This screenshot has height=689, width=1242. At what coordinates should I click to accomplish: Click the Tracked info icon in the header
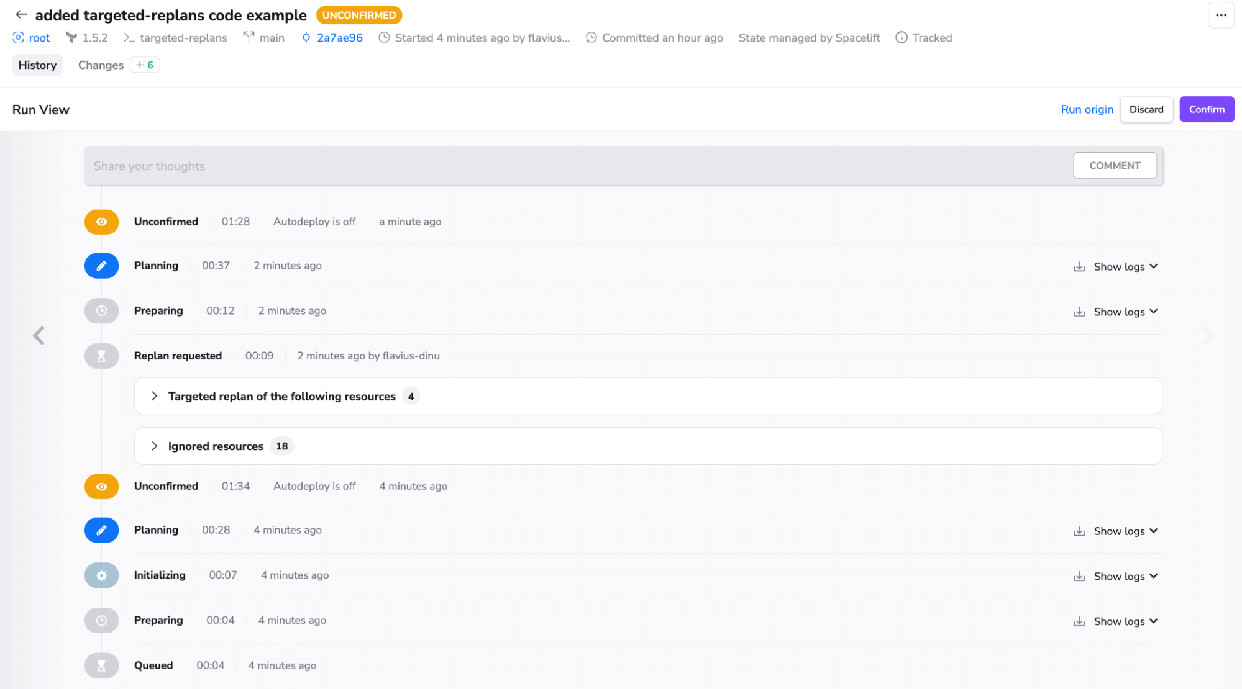(901, 37)
